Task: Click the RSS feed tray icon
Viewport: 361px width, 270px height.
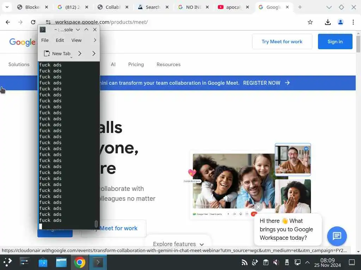Action: (x=244, y=262)
